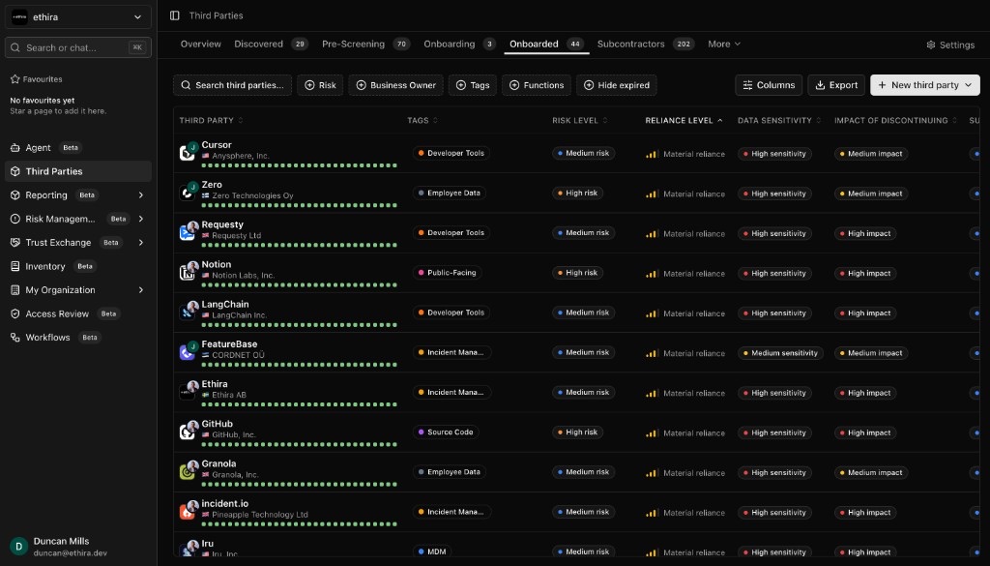This screenshot has width=990, height=566.
Task: Click the Notion progress dots bar
Action: click(x=300, y=284)
